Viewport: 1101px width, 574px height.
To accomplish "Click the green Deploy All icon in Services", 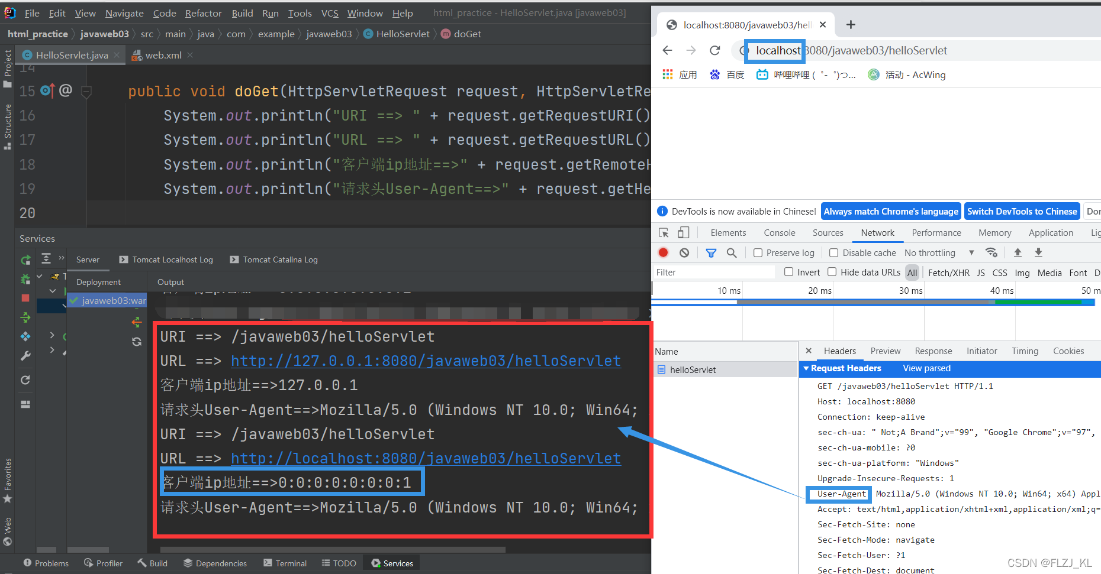I will [x=25, y=317].
